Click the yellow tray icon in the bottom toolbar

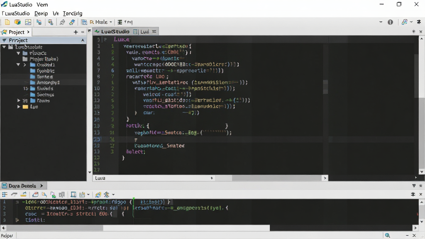pos(24,194)
